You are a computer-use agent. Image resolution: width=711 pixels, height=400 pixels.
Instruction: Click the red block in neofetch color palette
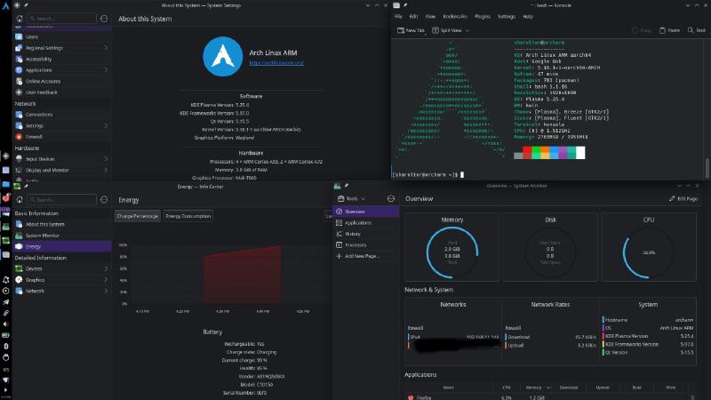[x=527, y=152]
